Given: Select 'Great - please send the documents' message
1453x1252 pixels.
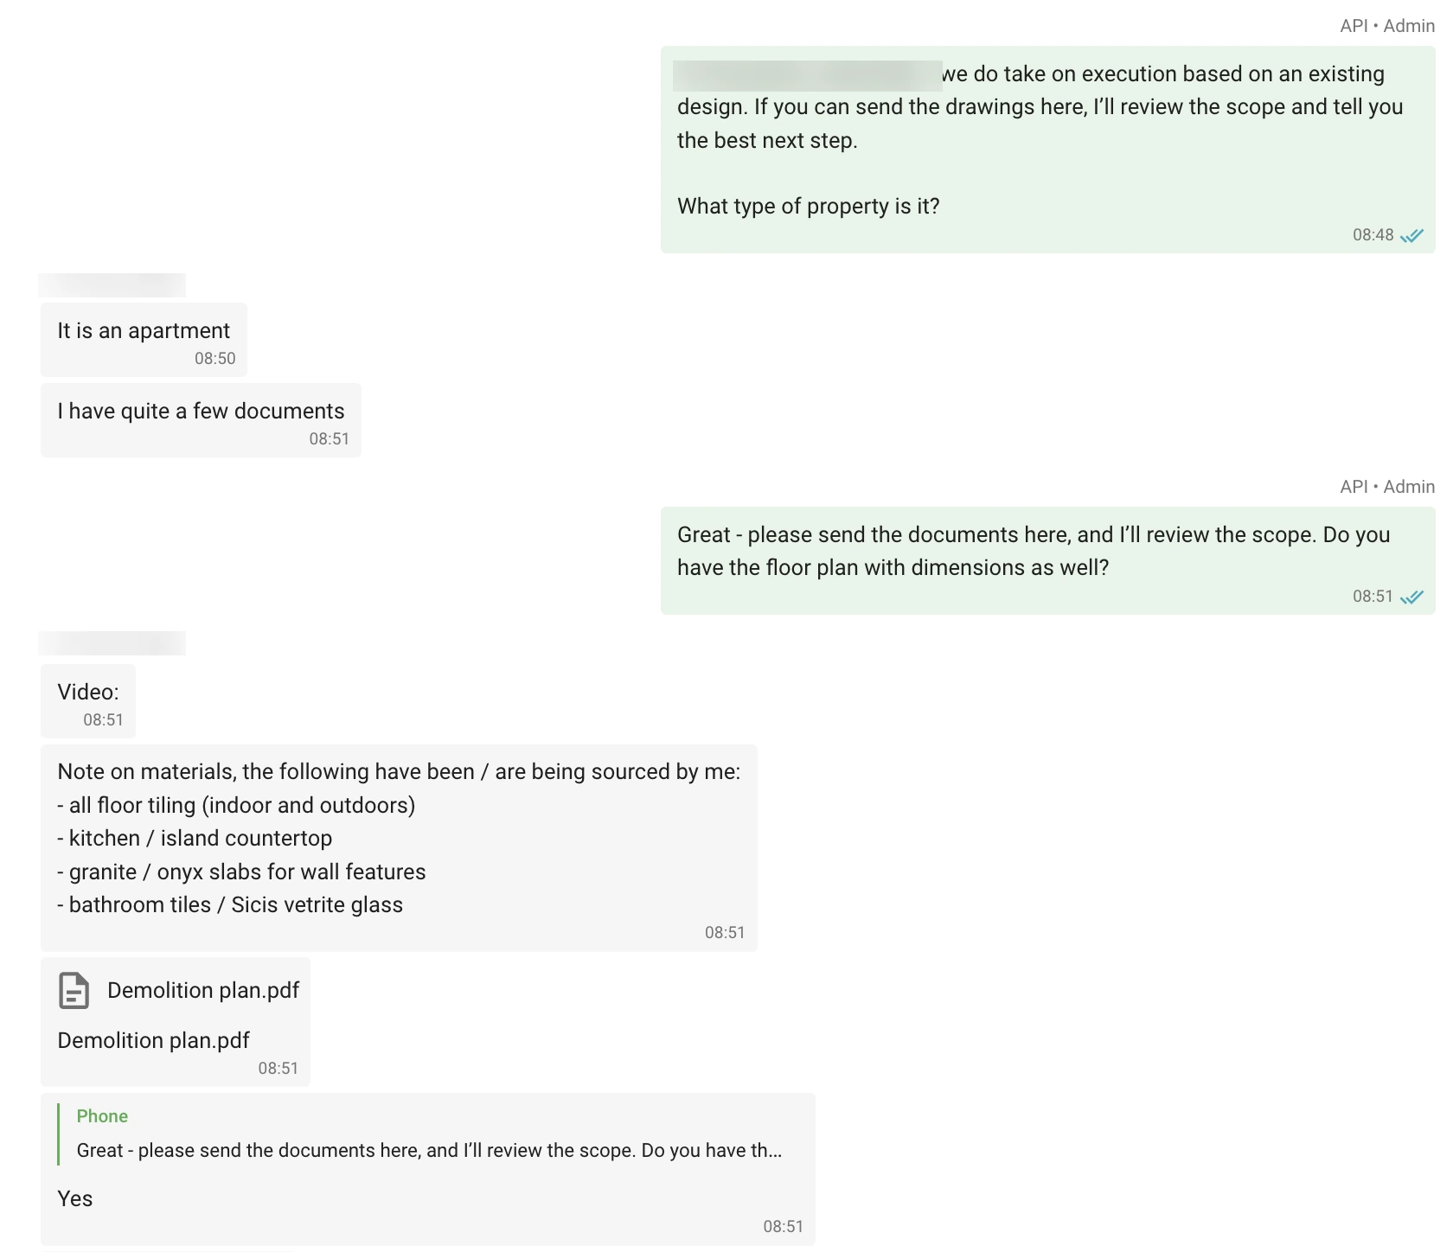Looking at the screenshot, I should click(x=1048, y=561).
